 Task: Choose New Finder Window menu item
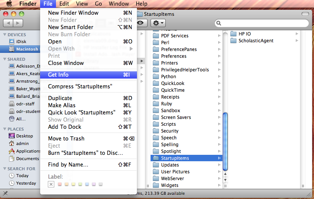pos(89,13)
